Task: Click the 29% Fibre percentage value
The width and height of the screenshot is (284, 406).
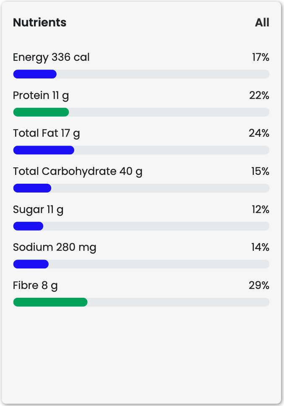Action: click(x=259, y=286)
